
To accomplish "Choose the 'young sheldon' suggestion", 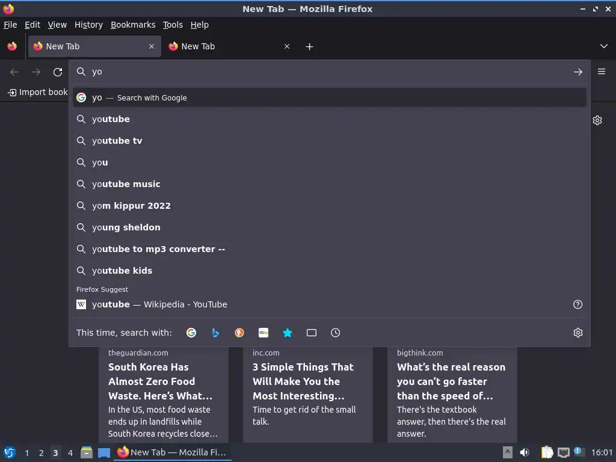I will 329,227.
